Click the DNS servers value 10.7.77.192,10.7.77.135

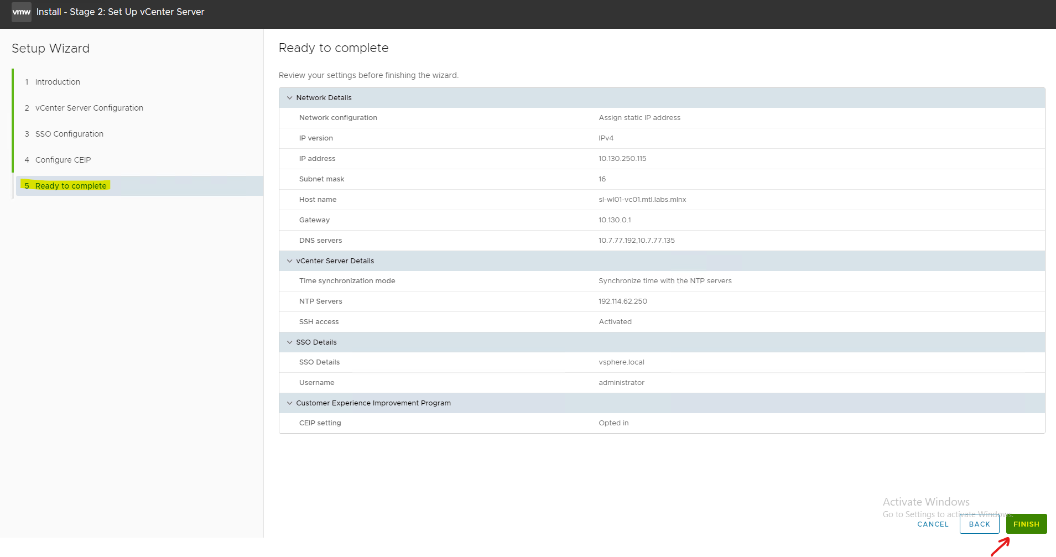point(637,241)
